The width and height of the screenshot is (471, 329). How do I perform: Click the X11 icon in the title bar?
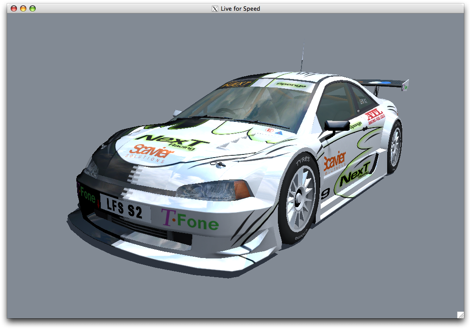click(215, 9)
